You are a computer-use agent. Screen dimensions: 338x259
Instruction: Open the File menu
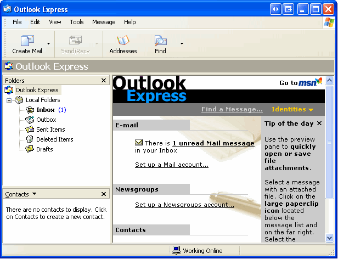[x=17, y=22]
